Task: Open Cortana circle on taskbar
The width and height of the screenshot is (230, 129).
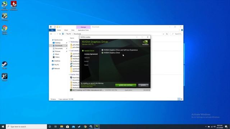Action: click(x=50, y=126)
